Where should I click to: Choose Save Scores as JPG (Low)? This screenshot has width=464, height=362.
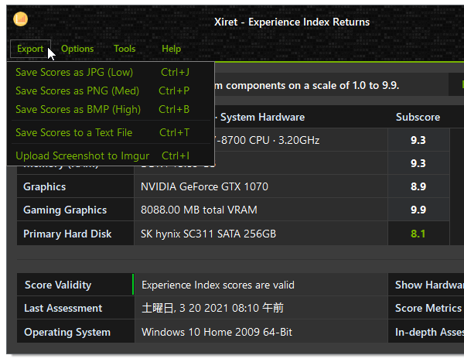pos(111,72)
